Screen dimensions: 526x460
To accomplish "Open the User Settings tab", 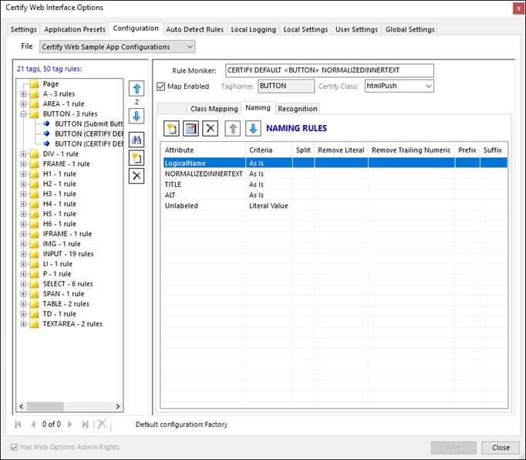I will (x=356, y=29).
